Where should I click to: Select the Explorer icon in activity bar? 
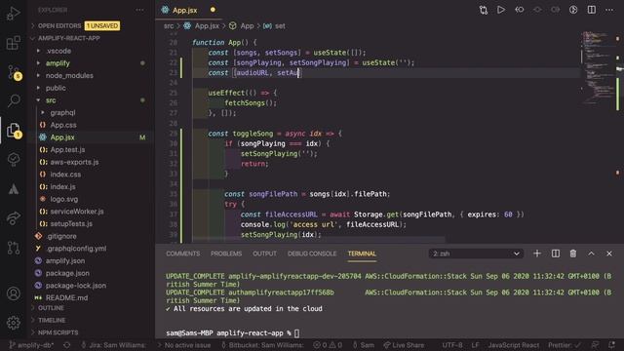point(14,130)
